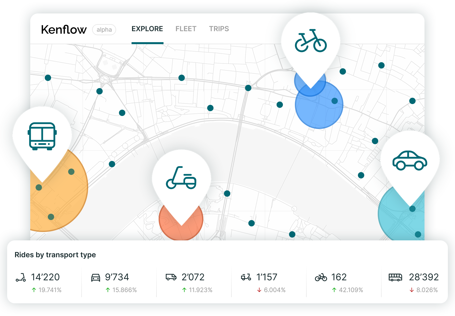This screenshot has width=455, height=316.
Task: Click the bus icon beside 28'392 rides
Action: point(395,277)
